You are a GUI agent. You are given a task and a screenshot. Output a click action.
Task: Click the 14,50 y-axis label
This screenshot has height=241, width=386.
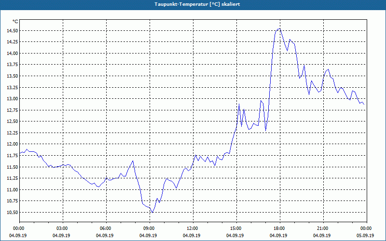tap(12, 31)
